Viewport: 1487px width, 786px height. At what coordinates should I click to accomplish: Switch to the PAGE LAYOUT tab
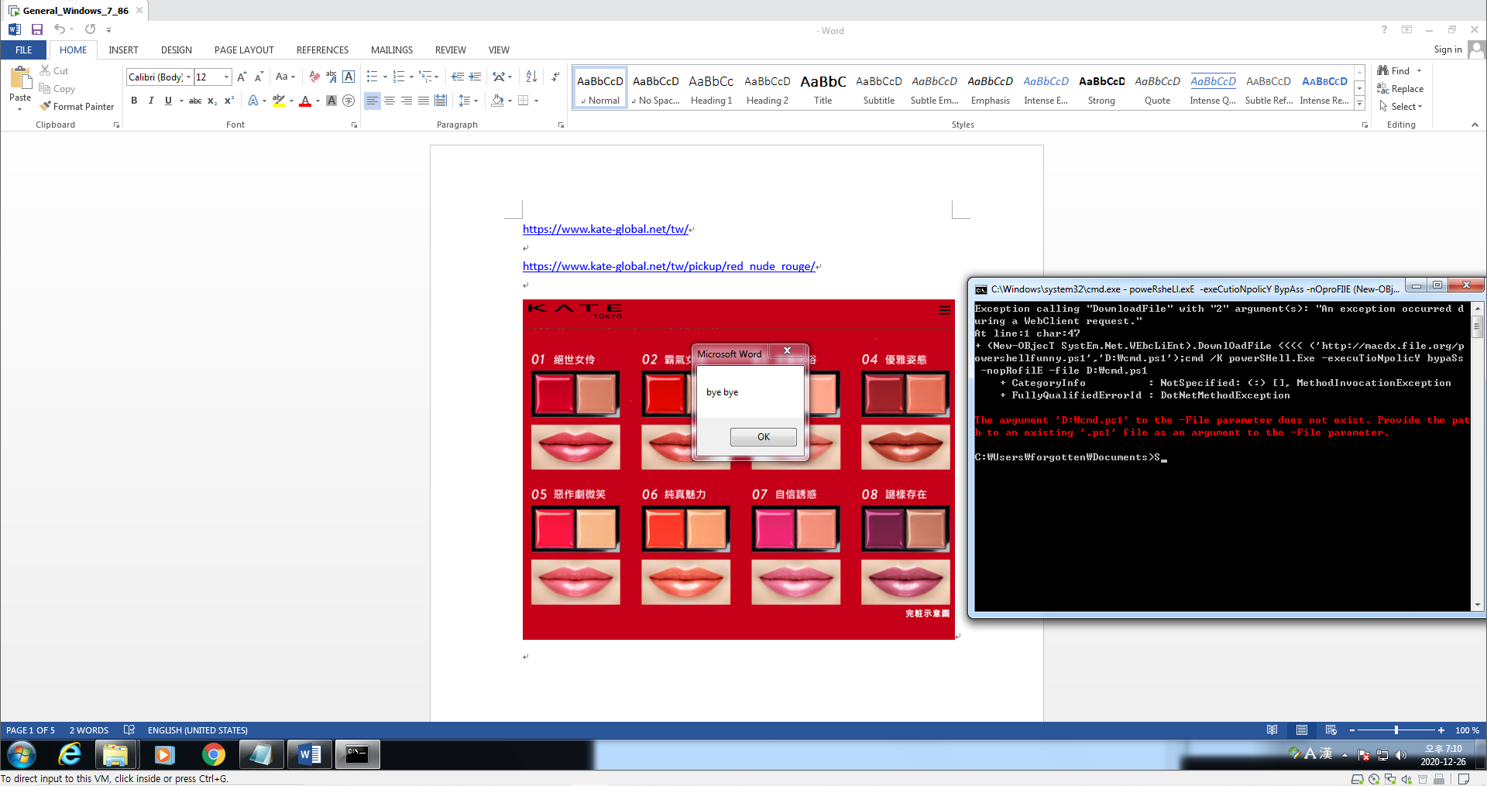pos(244,50)
